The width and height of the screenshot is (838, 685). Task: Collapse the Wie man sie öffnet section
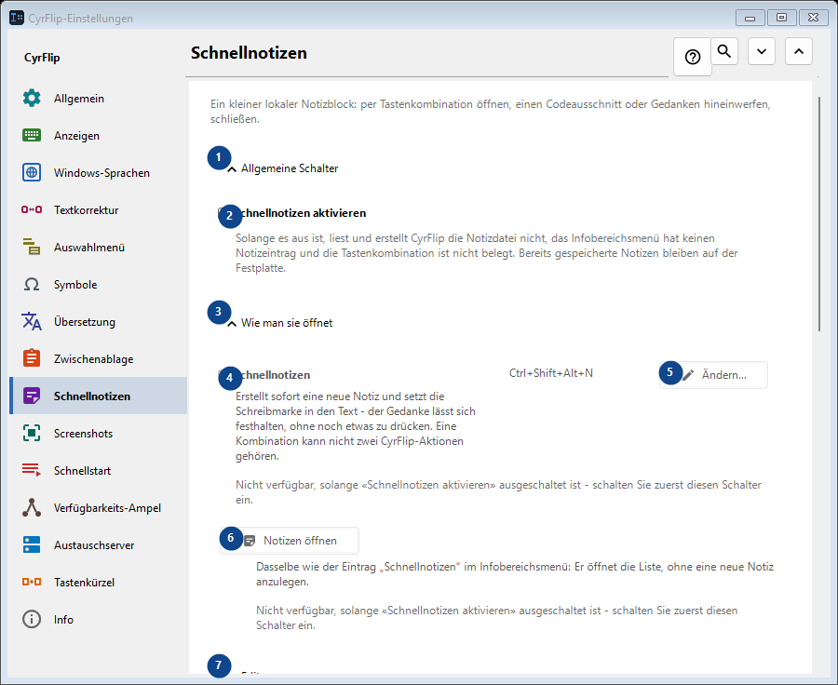coord(280,323)
